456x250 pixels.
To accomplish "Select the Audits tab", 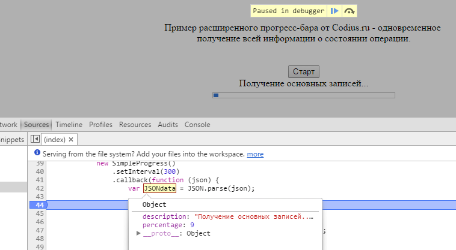I will coord(168,125).
